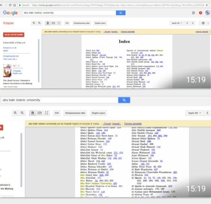Select two-page view in upper Kitaplar toolbar

tap(53, 23)
